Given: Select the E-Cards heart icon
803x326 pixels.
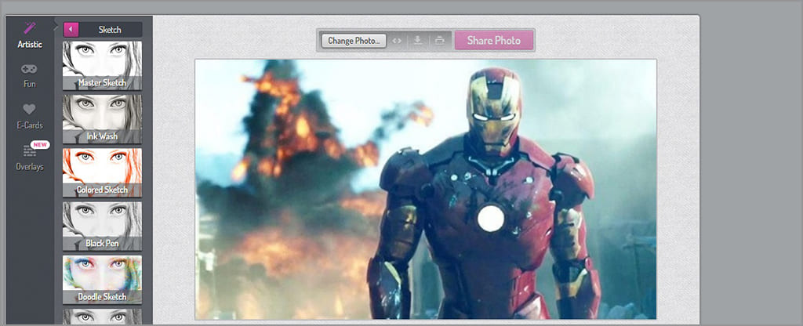Looking at the screenshot, I should tap(30, 110).
